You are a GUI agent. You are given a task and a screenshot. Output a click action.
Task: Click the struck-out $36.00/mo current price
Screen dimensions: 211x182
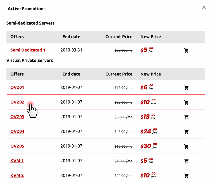click(x=123, y=117)
